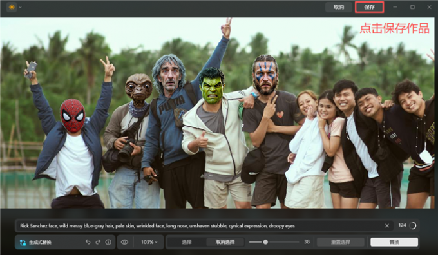Click the credits spinner icon next to 124

tap(413, 225)
